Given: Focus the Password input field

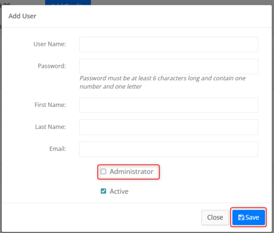Looking at the screenshot, I should coord(169,67).
